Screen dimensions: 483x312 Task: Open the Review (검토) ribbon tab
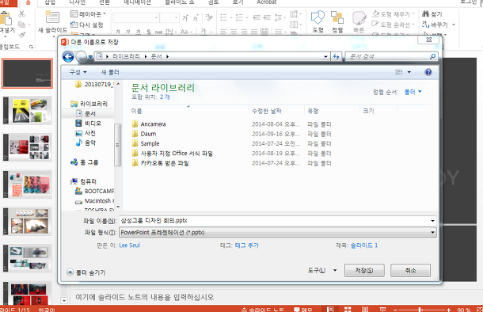click(213, 2)
